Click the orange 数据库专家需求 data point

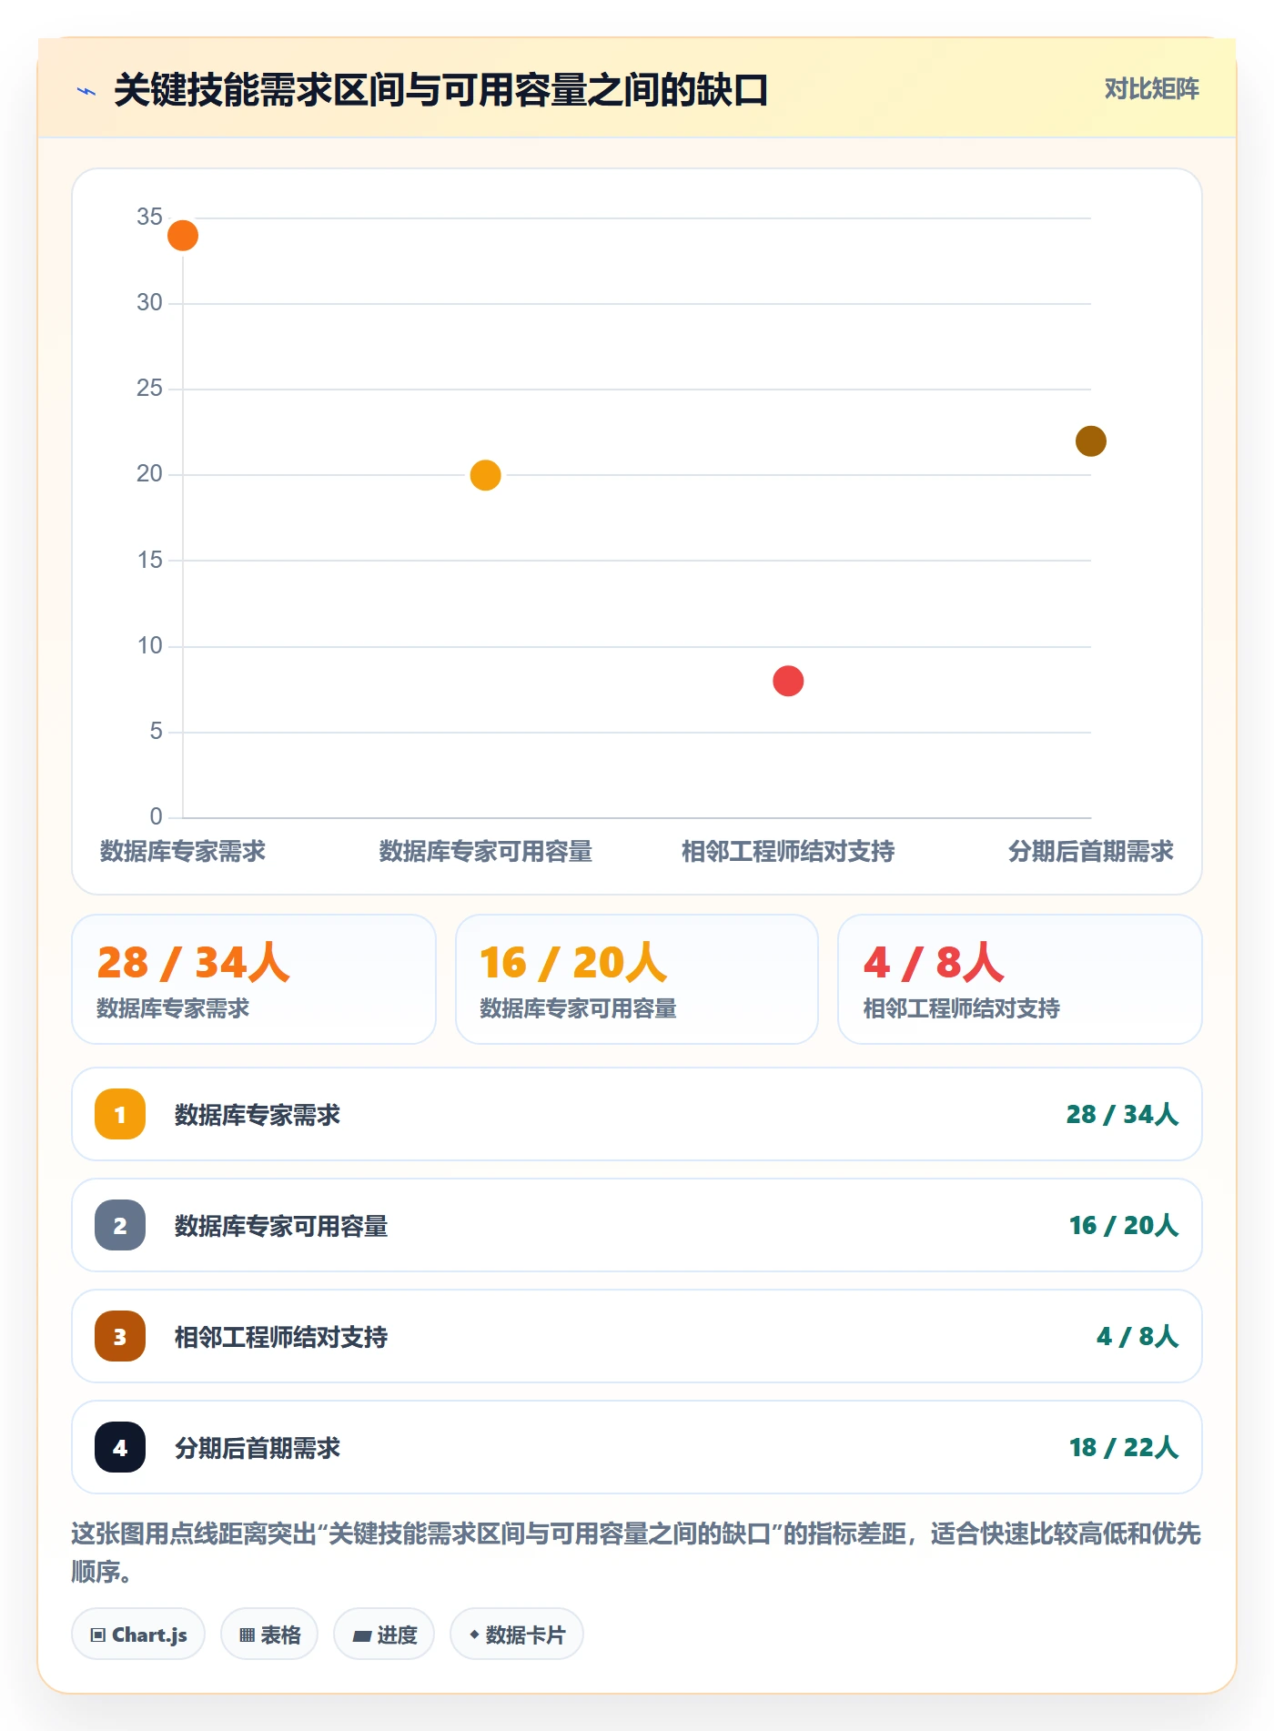pos(183,236)
